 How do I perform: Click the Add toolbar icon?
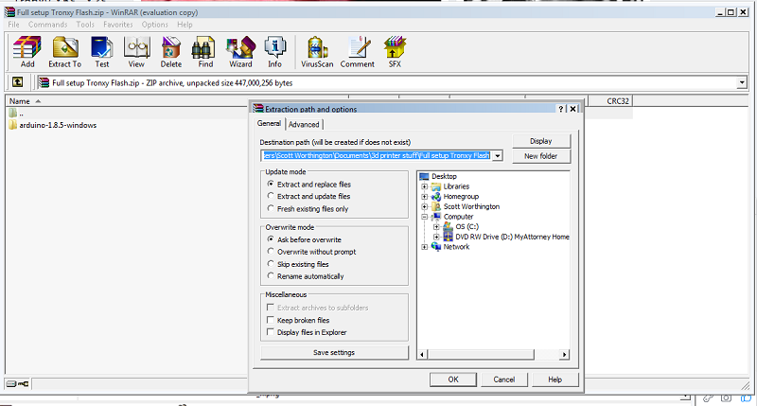(27, 52)
